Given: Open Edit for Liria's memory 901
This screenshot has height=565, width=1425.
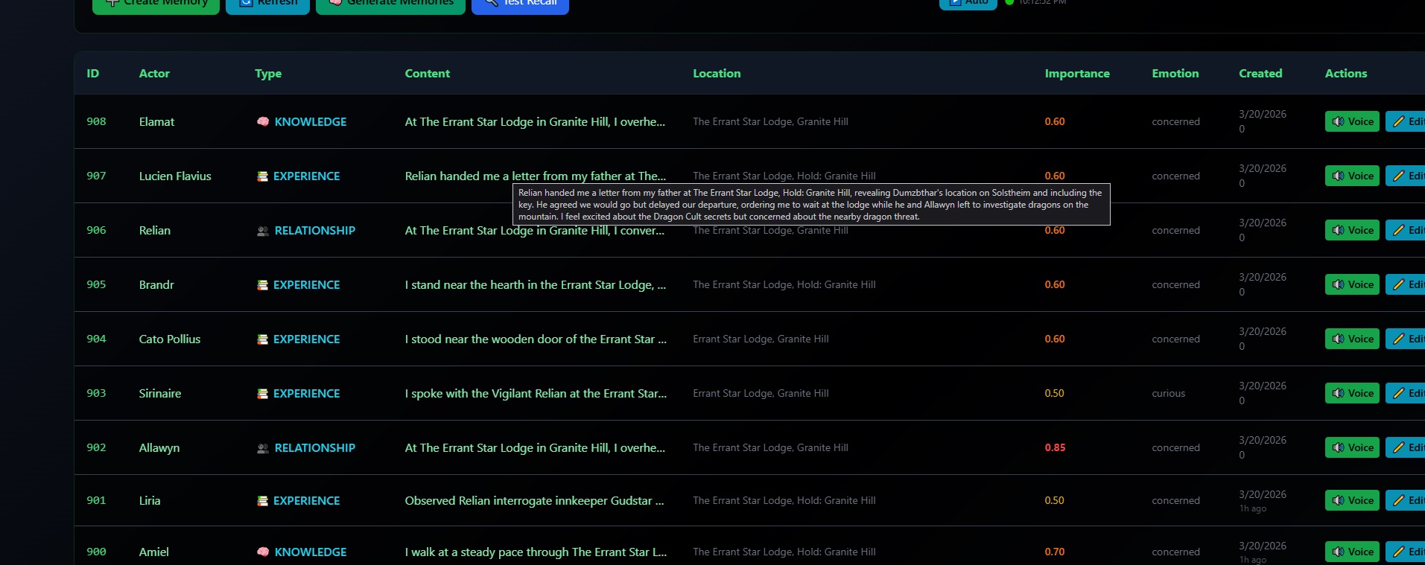Looking at the screenshot, I should [x=1406, y=500].
